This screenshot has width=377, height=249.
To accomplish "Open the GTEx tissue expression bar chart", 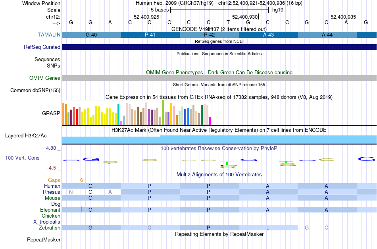I will 137,113.
